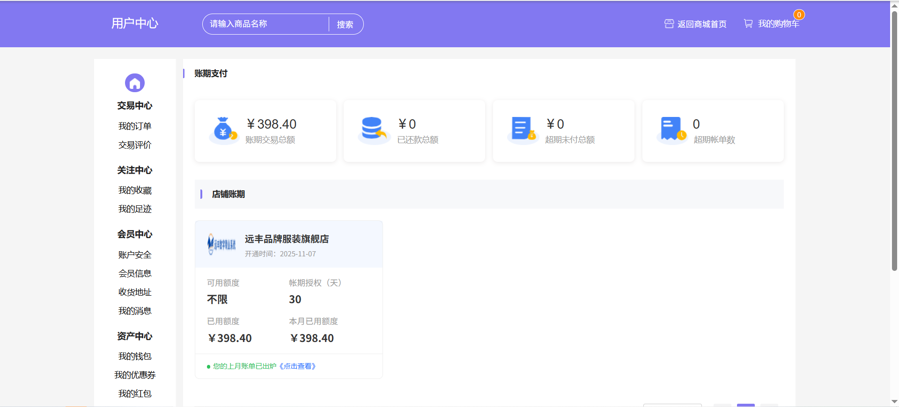
Task: Click the page's vertical scrollbar thumb
Action: [894, 140]
